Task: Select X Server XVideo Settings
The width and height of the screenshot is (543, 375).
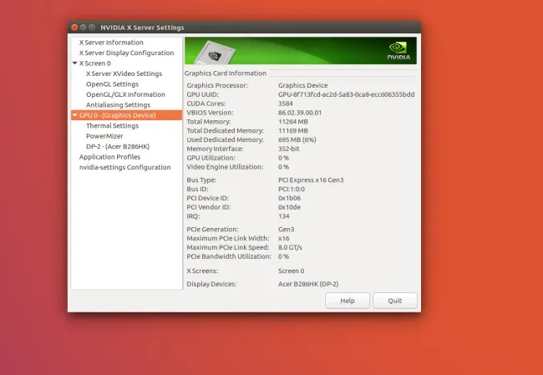Action: [124, 73]
